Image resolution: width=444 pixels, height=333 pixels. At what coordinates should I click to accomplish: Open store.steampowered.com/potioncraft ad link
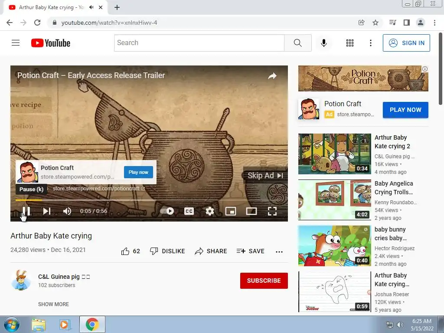coord(98,189)
